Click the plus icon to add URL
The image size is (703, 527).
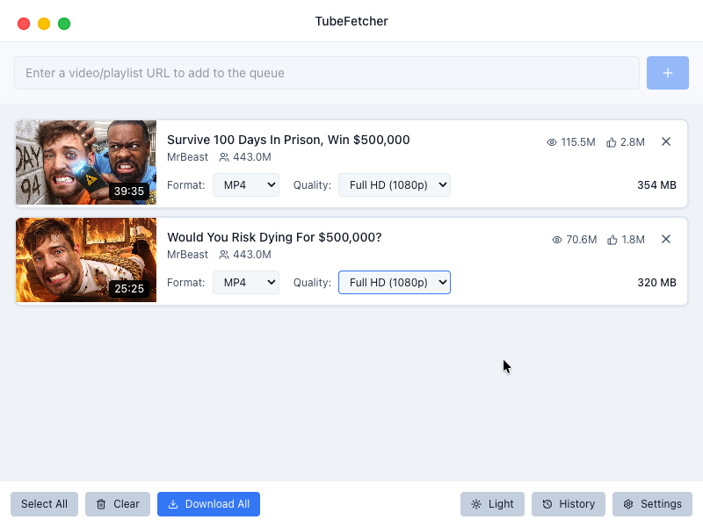pos(668,73)
